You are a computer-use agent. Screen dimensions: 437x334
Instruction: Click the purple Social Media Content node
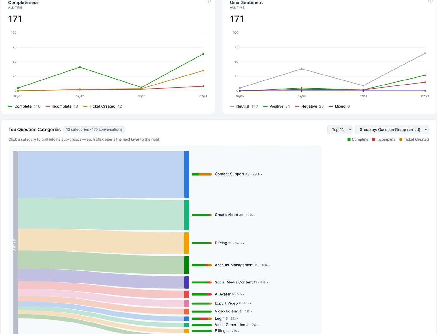tap(187, 283)
